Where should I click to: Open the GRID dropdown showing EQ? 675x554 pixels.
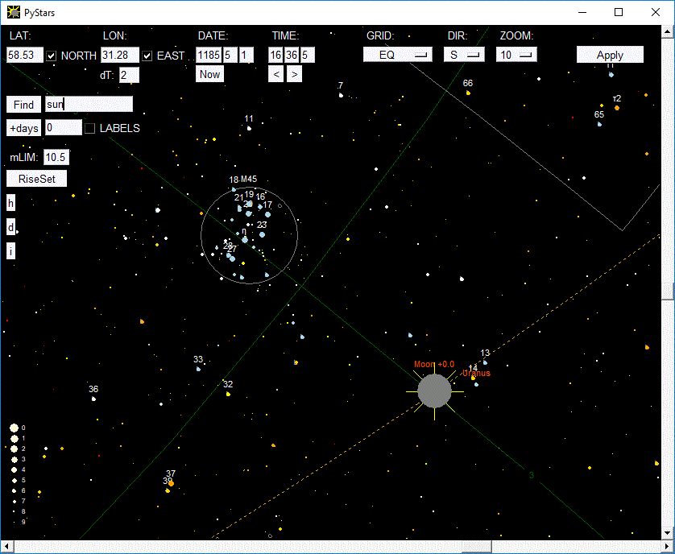[x=398, y=55]
